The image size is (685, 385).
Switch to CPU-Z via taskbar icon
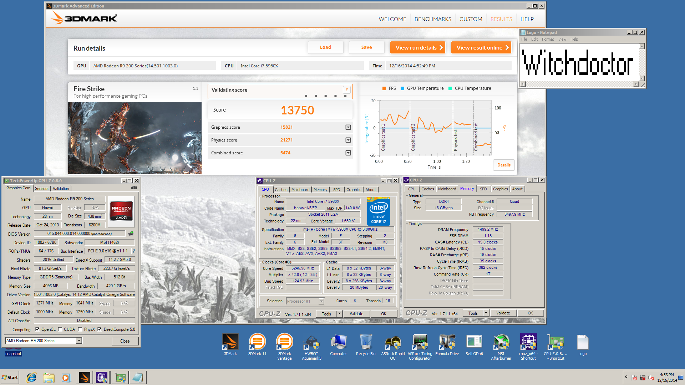pyautogui.click(x=102, y=378)
